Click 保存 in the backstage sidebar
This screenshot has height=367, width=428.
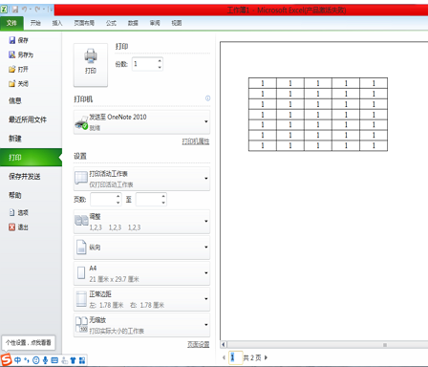click(x=18, y=40)
